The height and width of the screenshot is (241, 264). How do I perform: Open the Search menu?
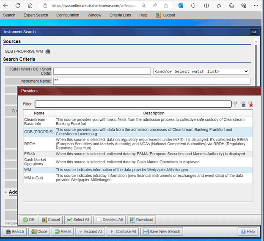9,15
